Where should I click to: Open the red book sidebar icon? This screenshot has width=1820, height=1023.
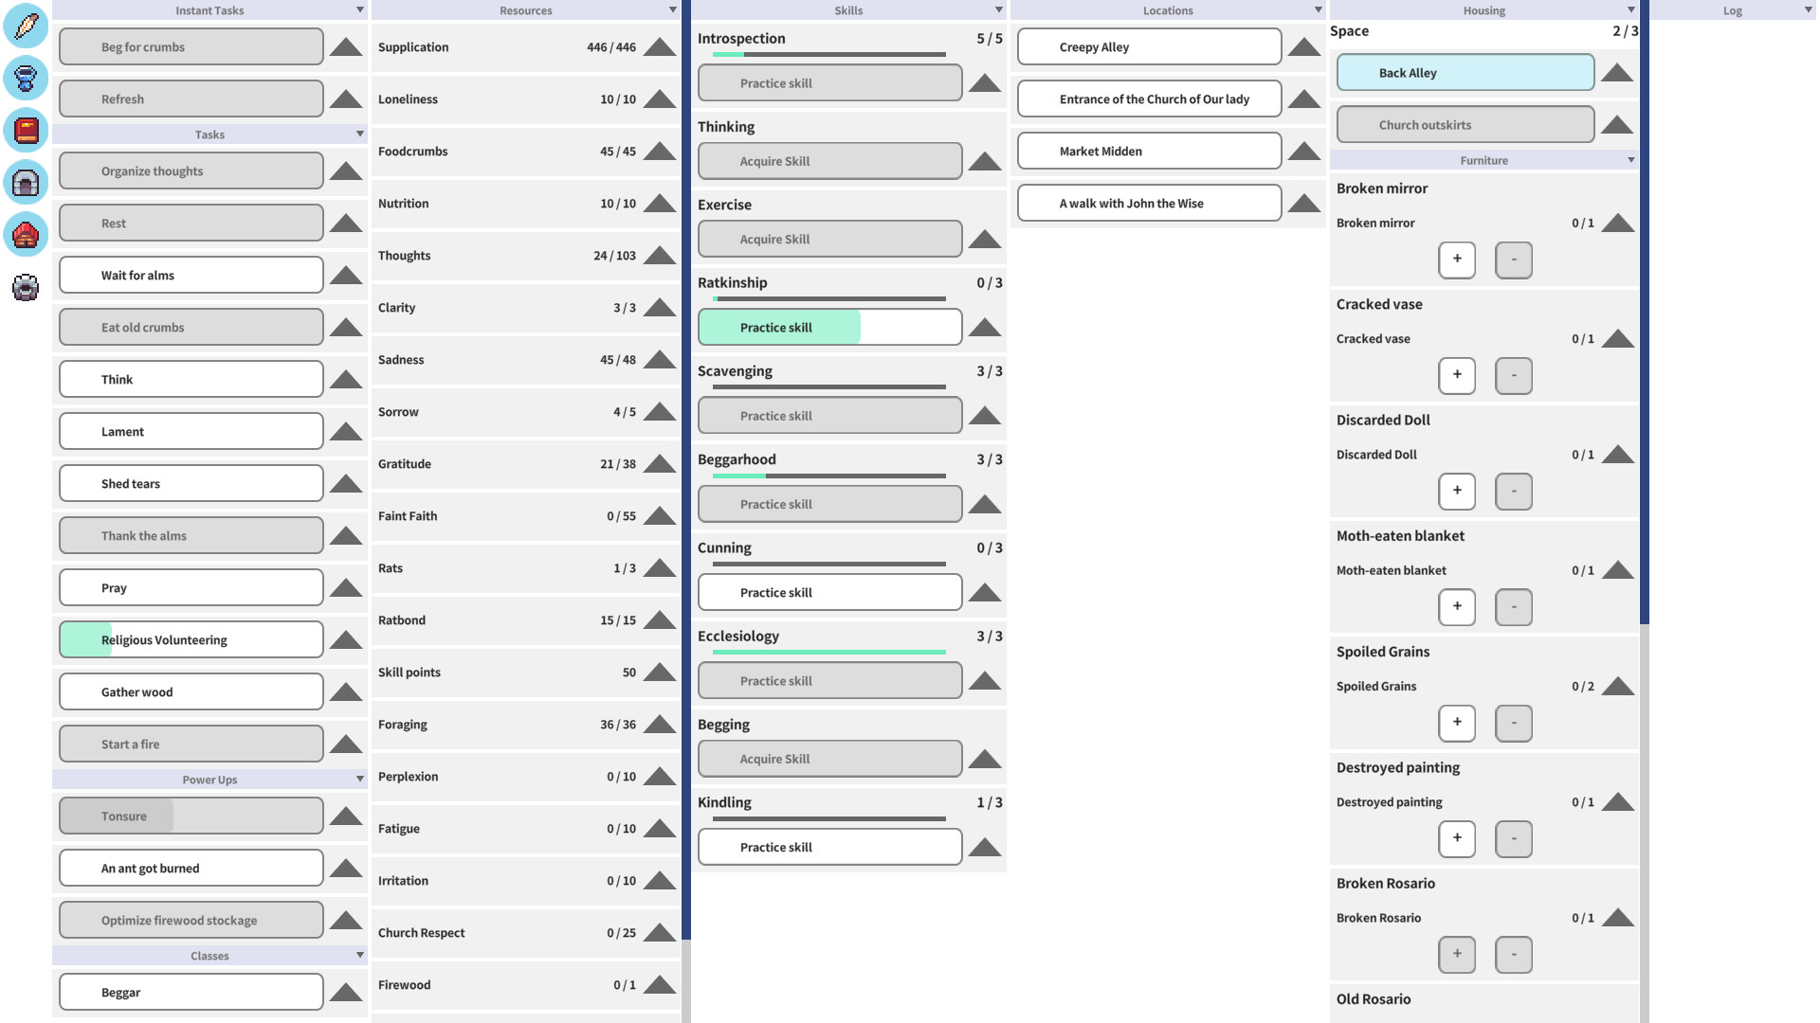pyautogui.click(x=26, y=130)
